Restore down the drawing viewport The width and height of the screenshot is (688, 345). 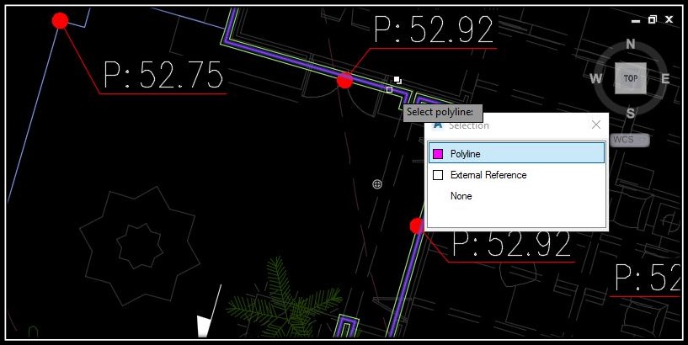653,19
